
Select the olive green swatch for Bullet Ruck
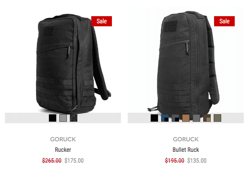tap(217, 118)
